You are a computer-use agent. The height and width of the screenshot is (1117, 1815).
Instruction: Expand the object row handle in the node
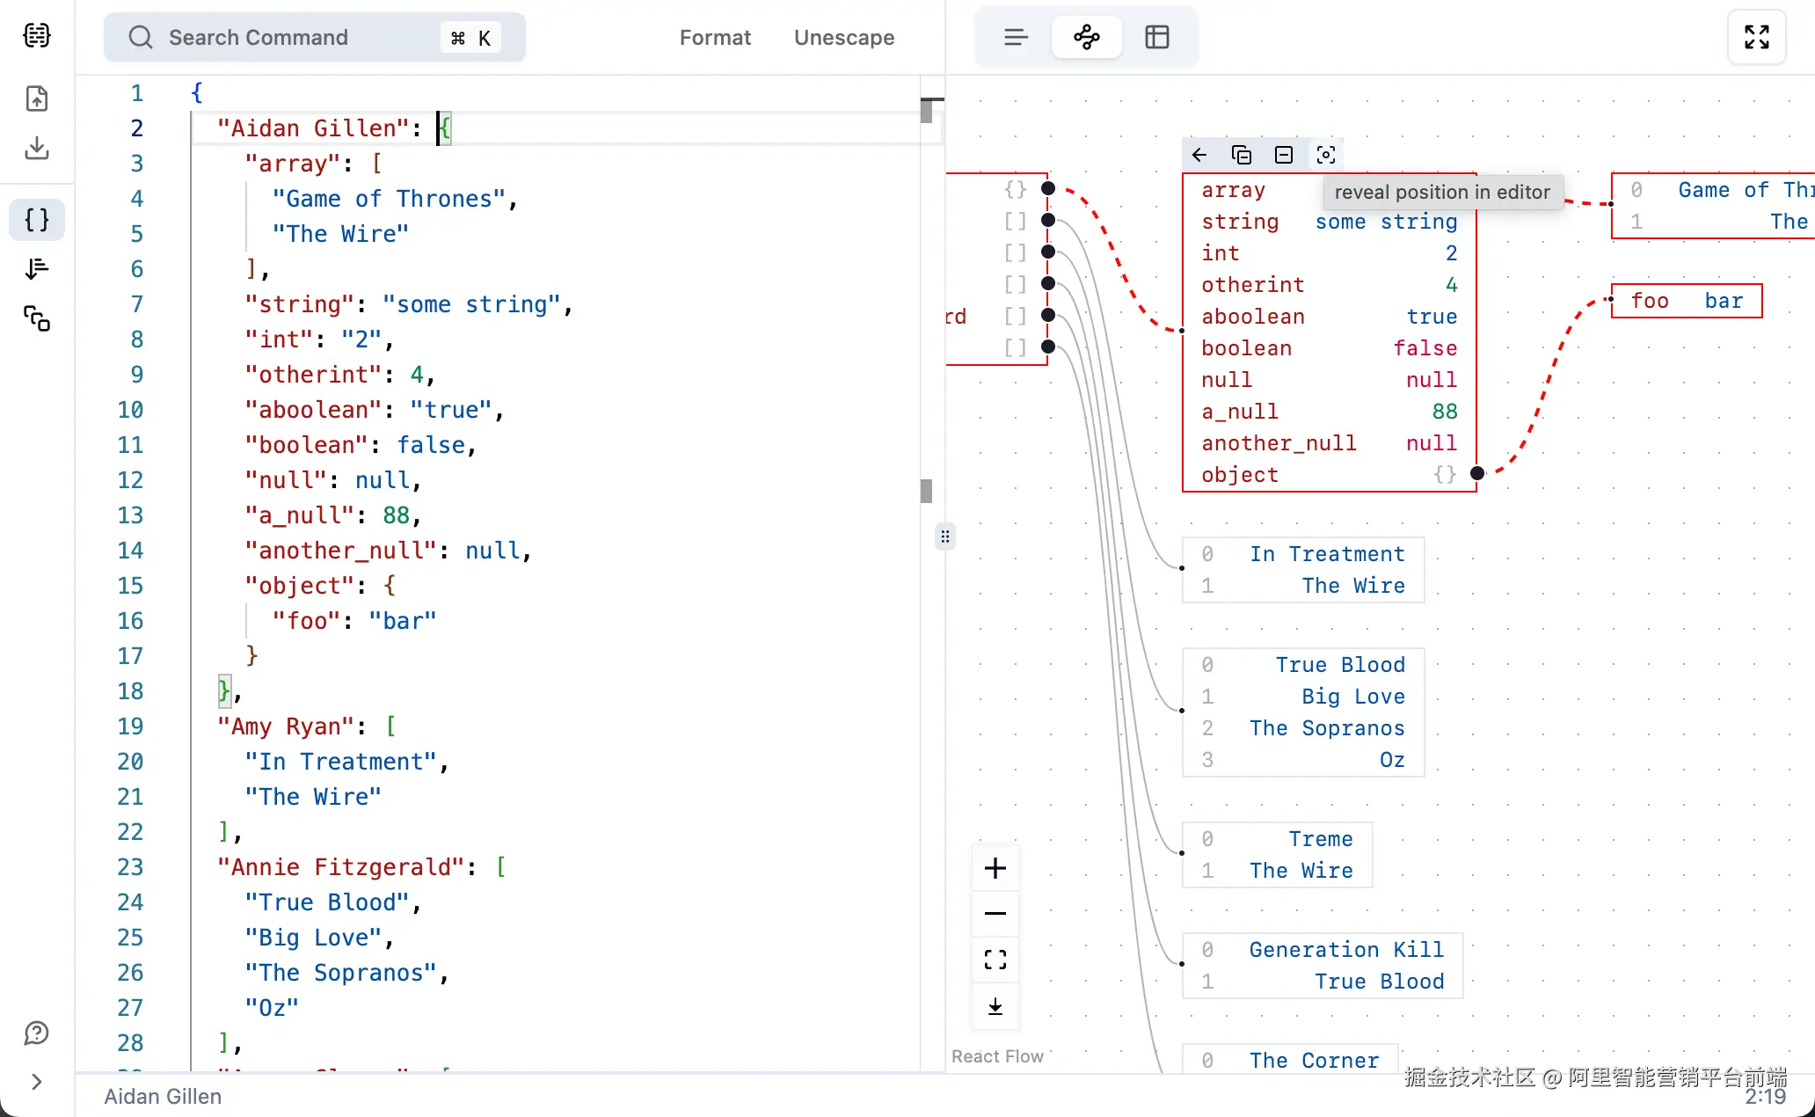1477,474
